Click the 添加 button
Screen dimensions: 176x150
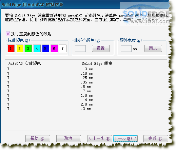153,48
